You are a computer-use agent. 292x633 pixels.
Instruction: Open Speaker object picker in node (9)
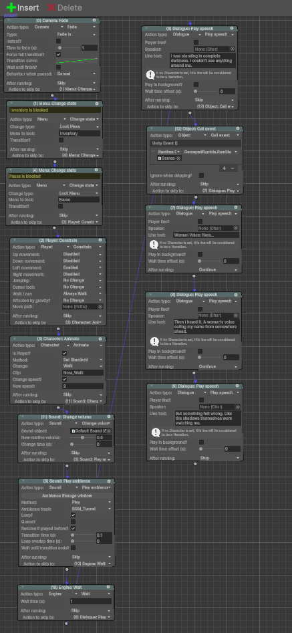coord(238,407)
